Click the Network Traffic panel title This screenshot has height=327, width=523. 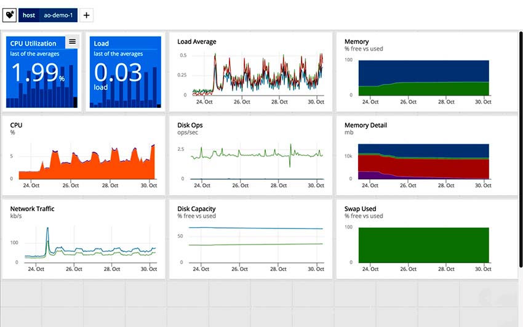pyautogui.click(x=32, y=209)
